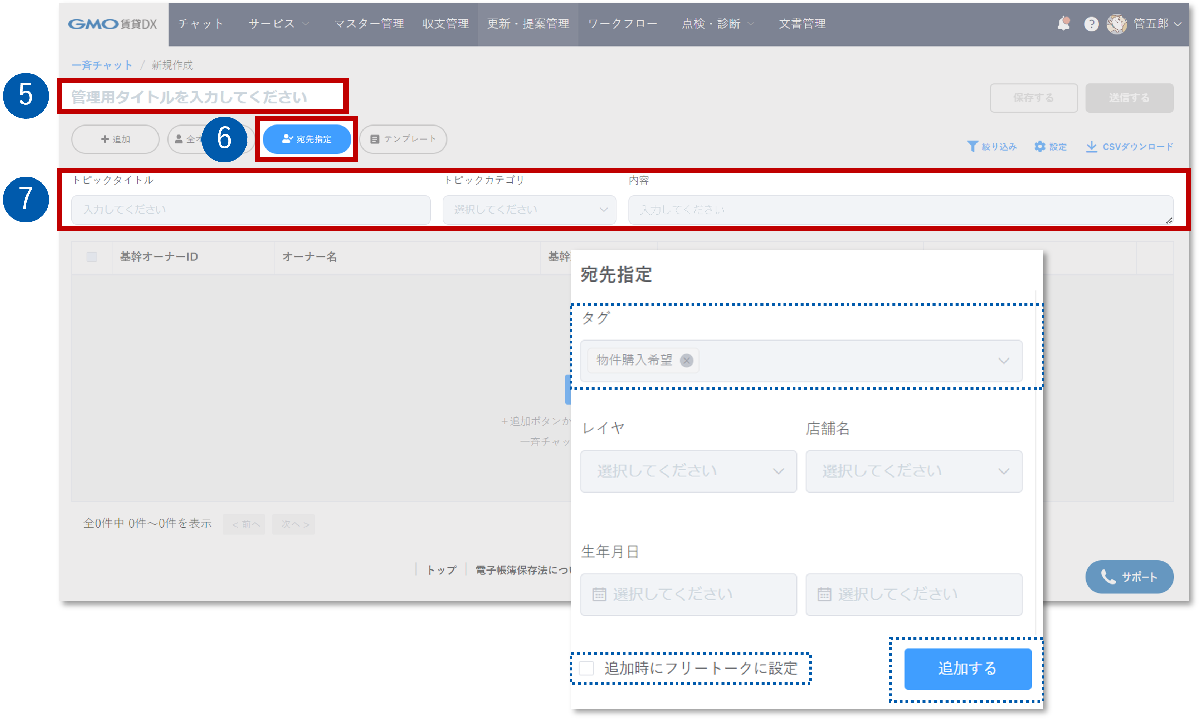Open the ワークフロー menu
1199x719 pixels.
(x=622, y=24)
